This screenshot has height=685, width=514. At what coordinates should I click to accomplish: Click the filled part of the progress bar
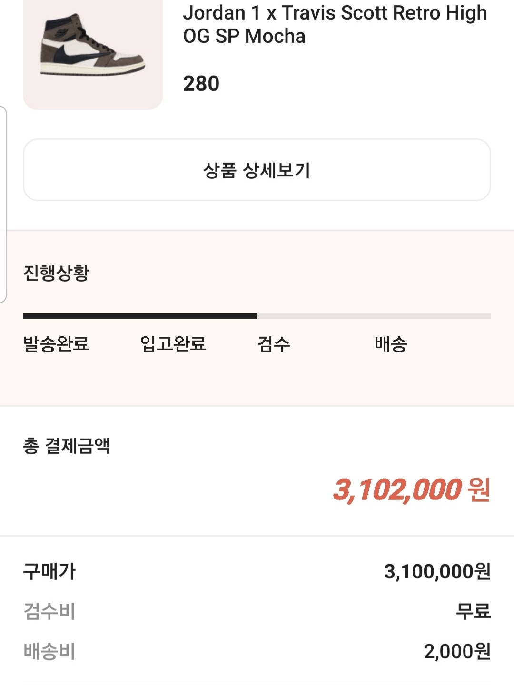tap(140, 316)
